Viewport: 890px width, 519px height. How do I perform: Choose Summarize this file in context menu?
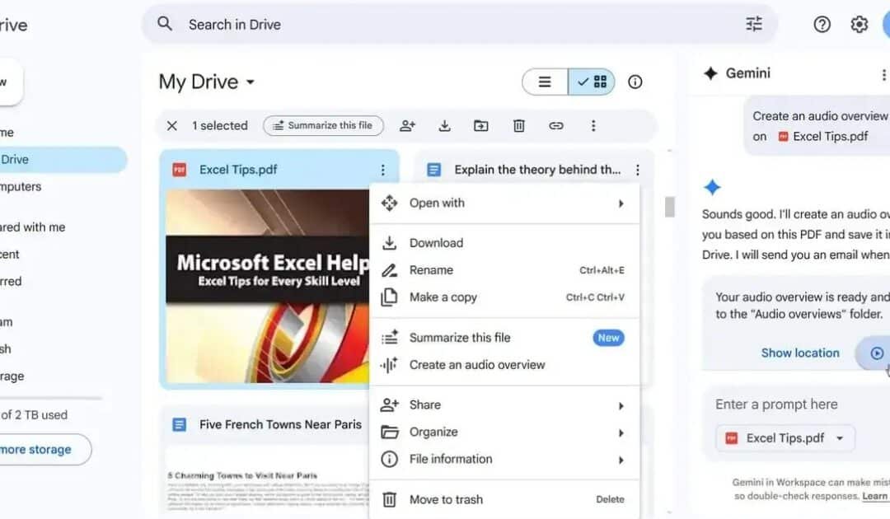[504, 338]
